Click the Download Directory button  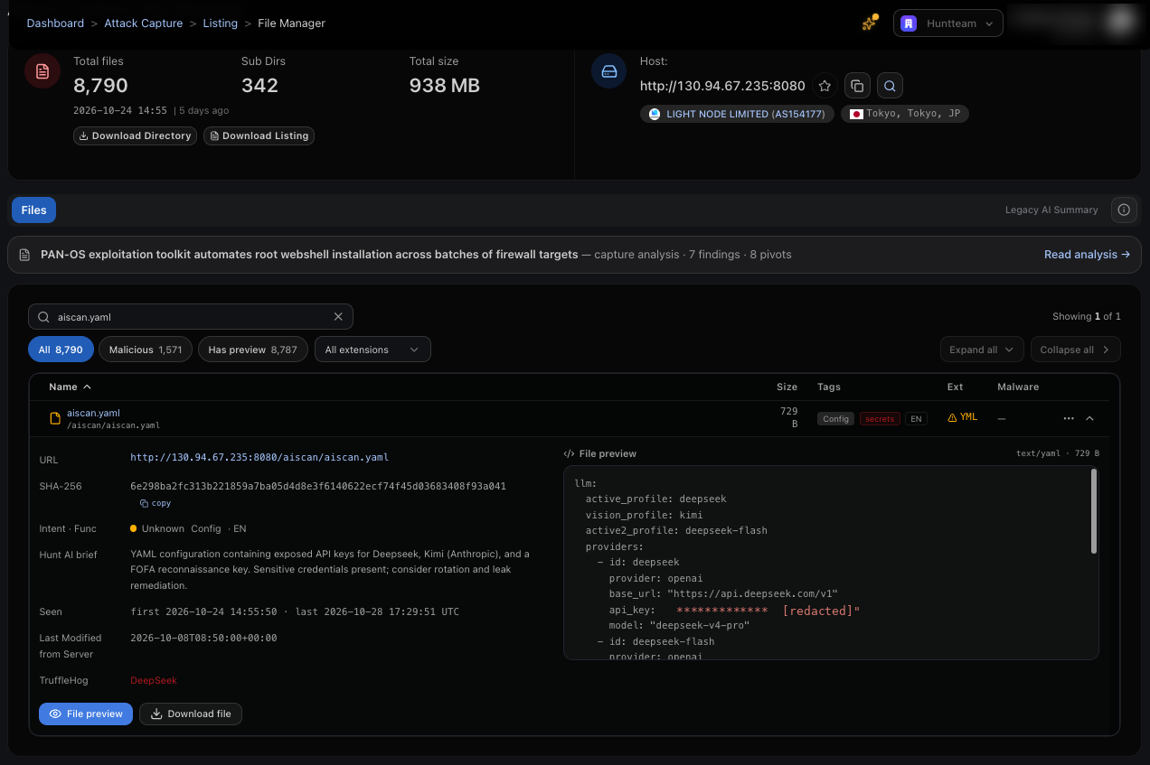point(135,135)
